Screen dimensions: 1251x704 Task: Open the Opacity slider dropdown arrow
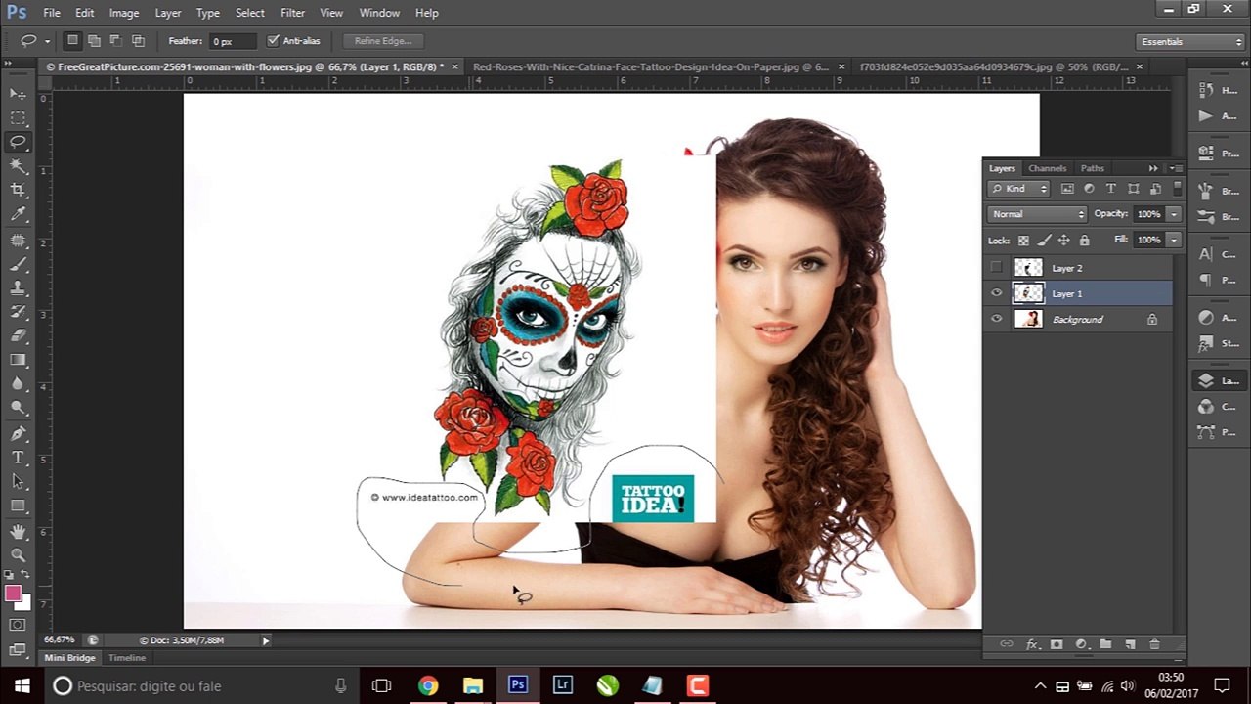coord(1173,214)
